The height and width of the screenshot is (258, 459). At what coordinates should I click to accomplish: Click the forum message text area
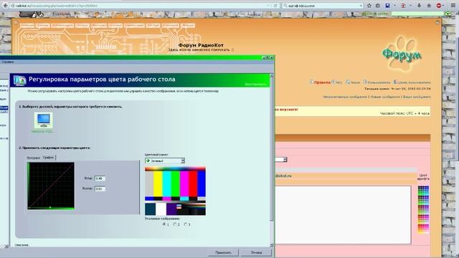[x=343, y=215]
